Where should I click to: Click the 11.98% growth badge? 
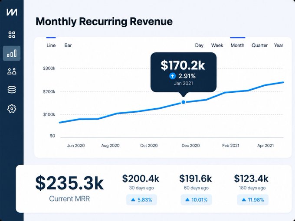[252, 200]
